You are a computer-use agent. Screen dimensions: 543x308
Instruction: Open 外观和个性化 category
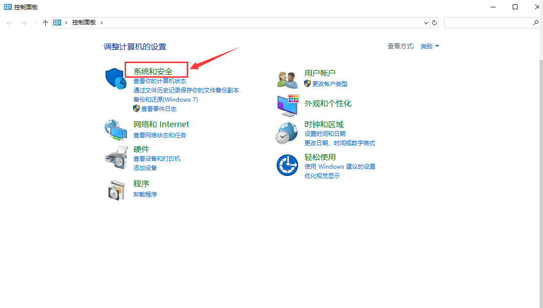(328, 103)
